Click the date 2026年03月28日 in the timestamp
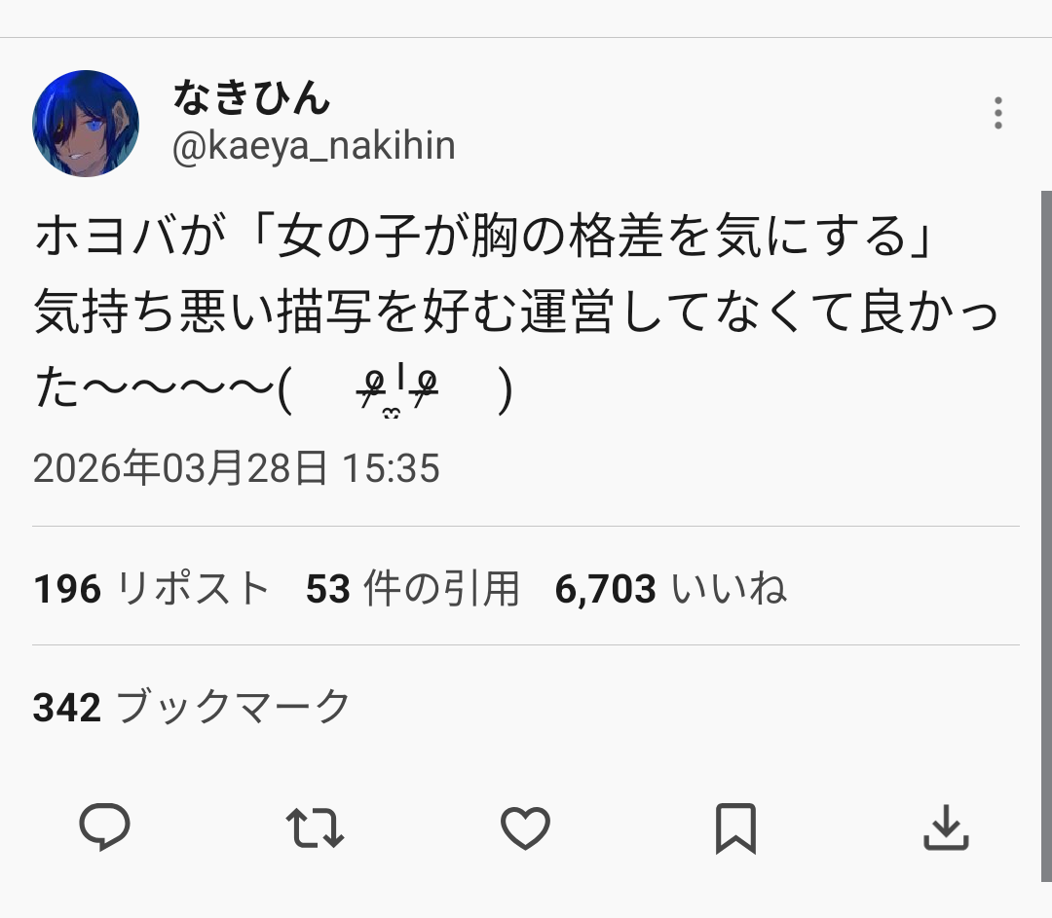 coord(180,469)
